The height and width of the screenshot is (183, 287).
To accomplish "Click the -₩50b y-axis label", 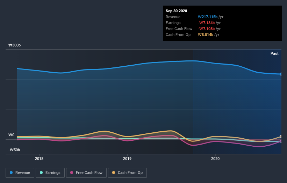I will (x=14, y=150).
